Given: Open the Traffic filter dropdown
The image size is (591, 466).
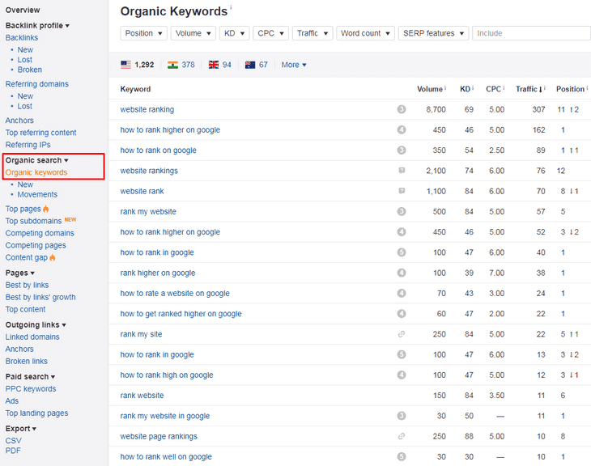Looking at the screenshot, I should click(x=313, y=33).
